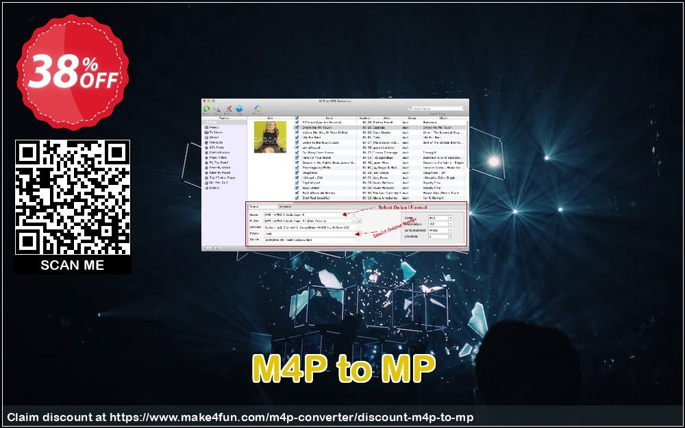
Task: Click the green Refresh arrows toolbar icon
Action: pos(207,109)
